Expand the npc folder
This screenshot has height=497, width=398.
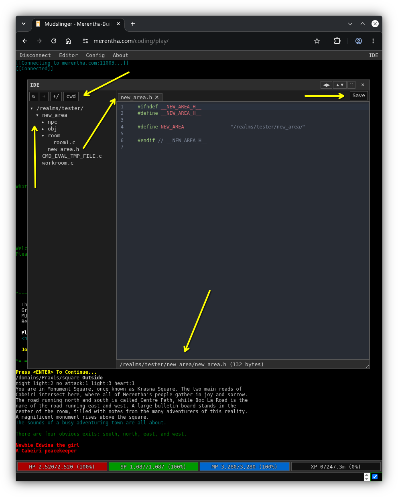tap(43, 122)
